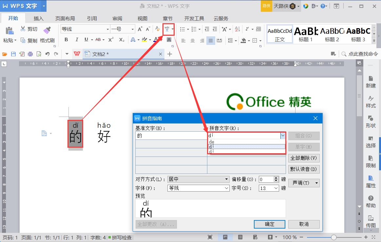
Task: Click the character shading A icon
Action: point(169,40)
